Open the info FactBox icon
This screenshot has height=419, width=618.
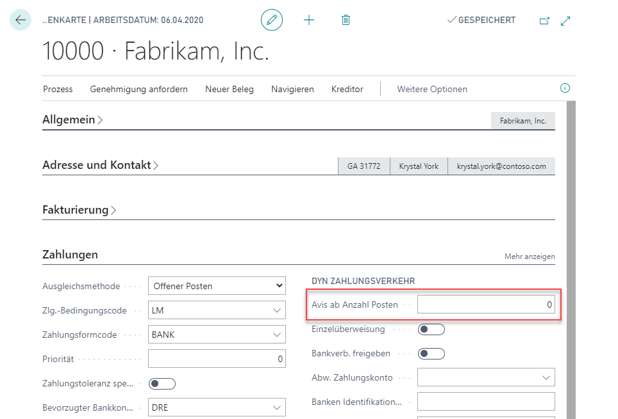pos(565,88)
